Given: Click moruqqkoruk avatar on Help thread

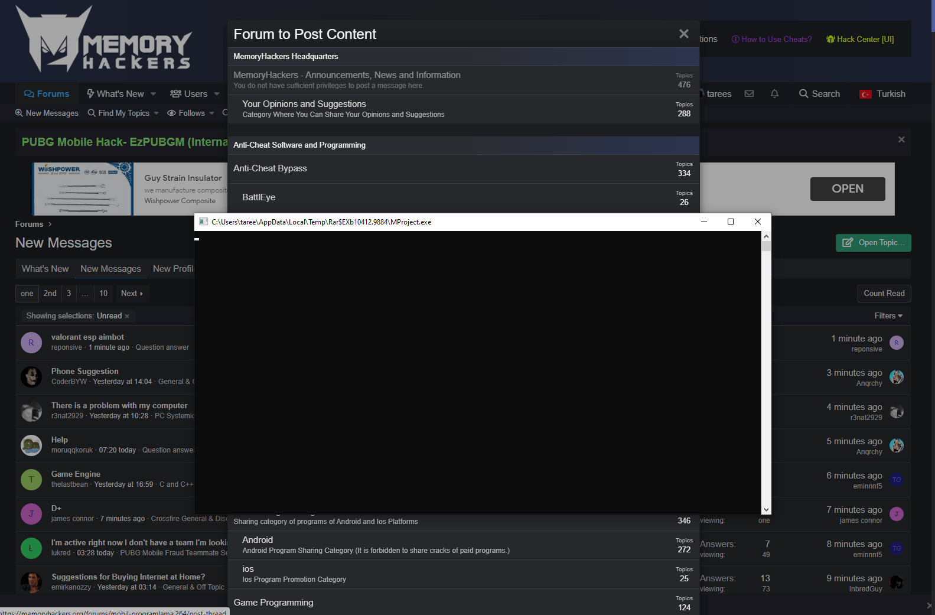Looking at the screenshot, I should click(31, 445).
